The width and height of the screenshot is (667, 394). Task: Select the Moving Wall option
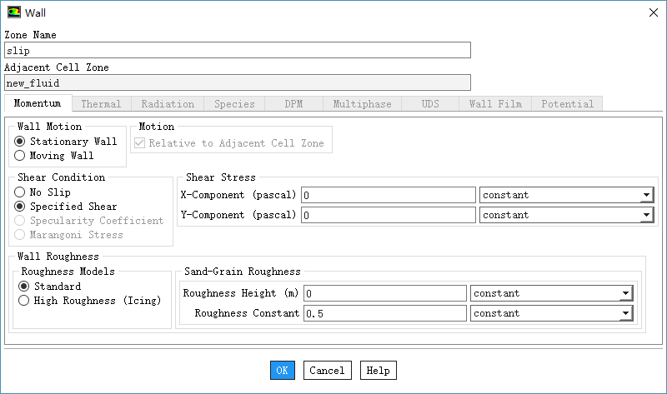(20, 156)
